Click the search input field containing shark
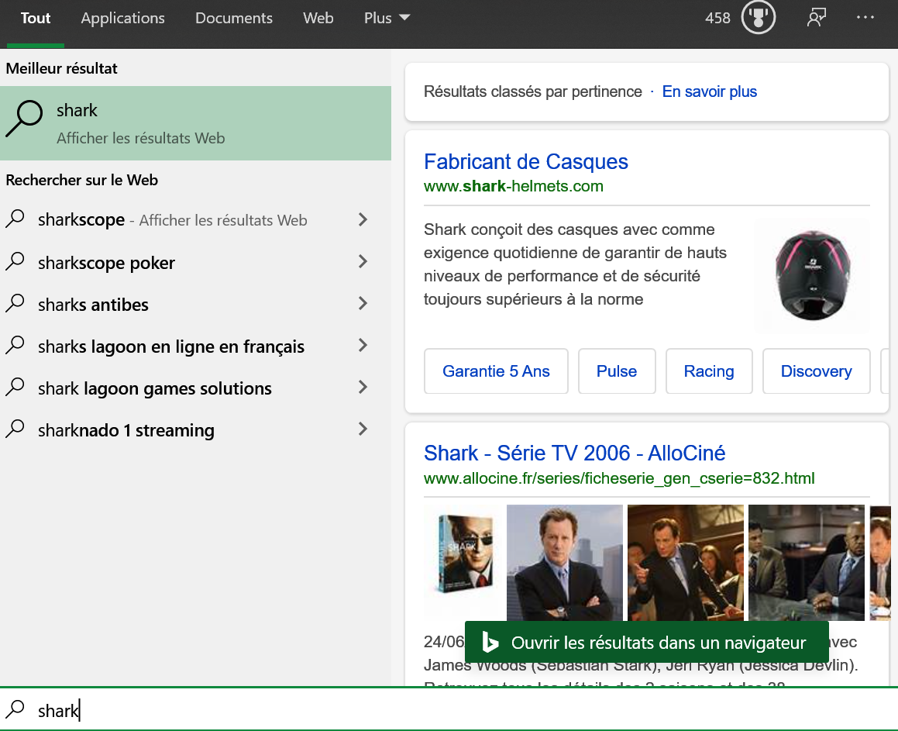This screenshot has width=898, height=731. pos(449,710)
